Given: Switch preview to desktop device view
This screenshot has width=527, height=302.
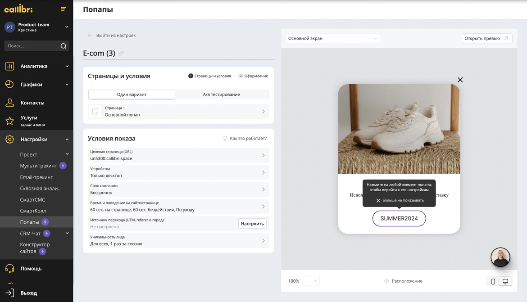Looking at the screenshot, I should click(x=505, y=281).
